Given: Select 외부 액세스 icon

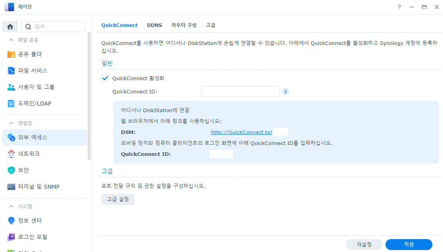Looking at the screenshot, I should [11, 138].
